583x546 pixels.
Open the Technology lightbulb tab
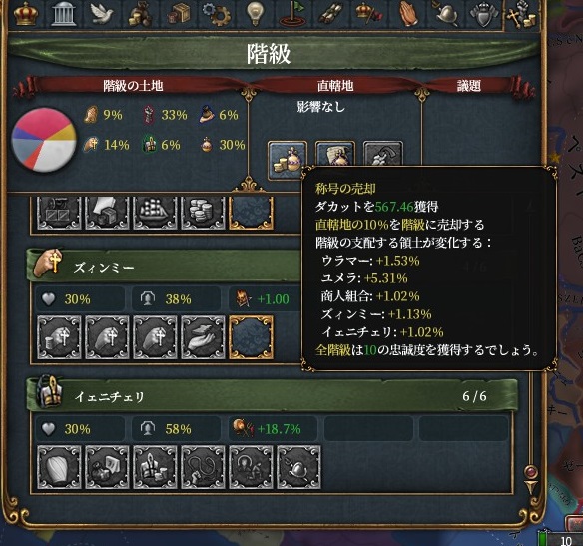point(256,15)
